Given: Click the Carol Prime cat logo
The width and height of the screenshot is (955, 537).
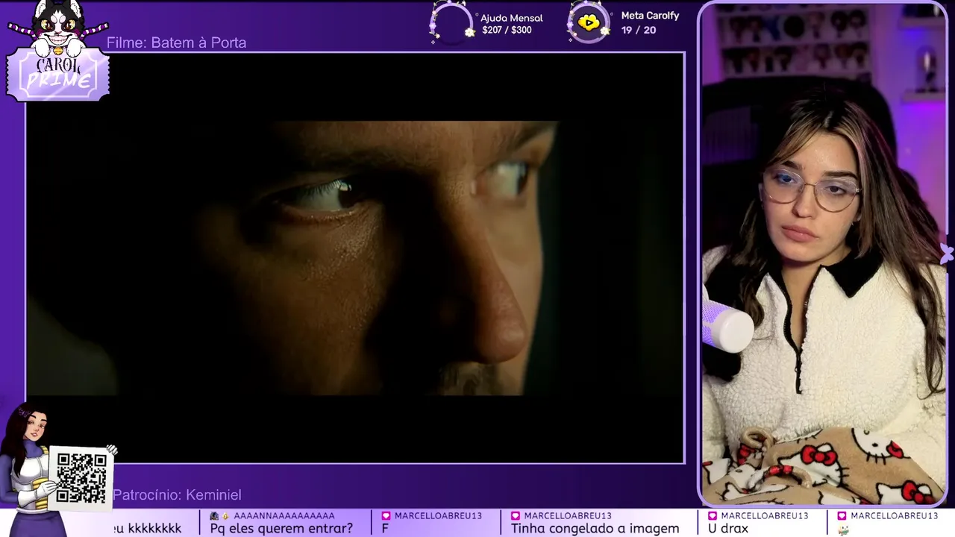Looking at the screenshot, I should tap(58, 51).
